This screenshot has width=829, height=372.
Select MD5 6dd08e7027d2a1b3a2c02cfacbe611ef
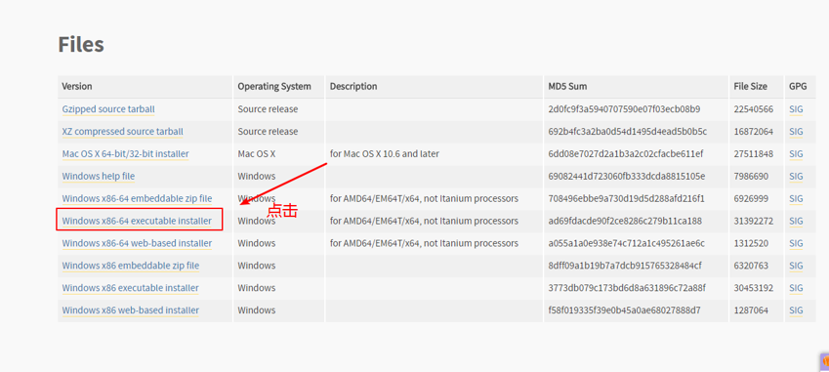[x=626, y=153]
